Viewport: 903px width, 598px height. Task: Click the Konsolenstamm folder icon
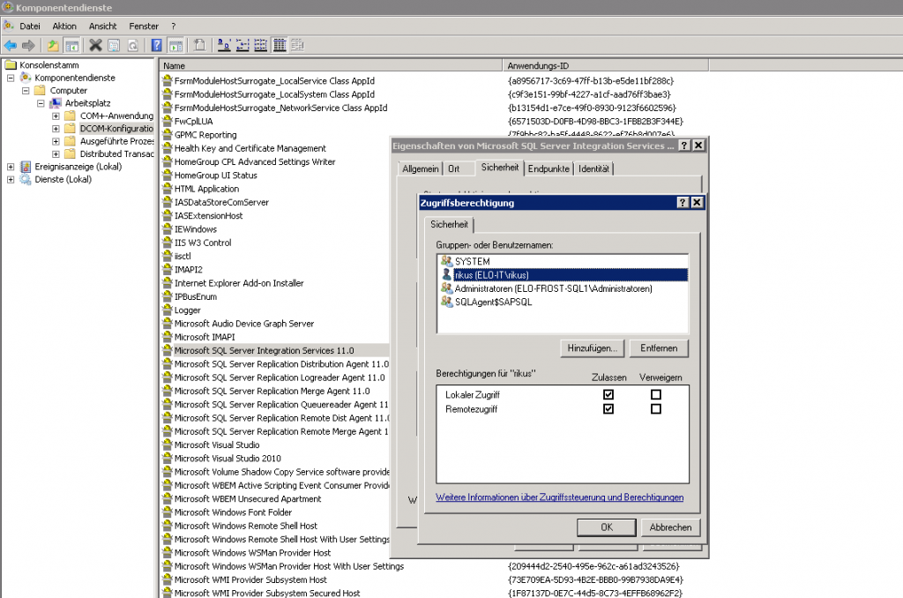pyautogui.click(x=11, y=65)
